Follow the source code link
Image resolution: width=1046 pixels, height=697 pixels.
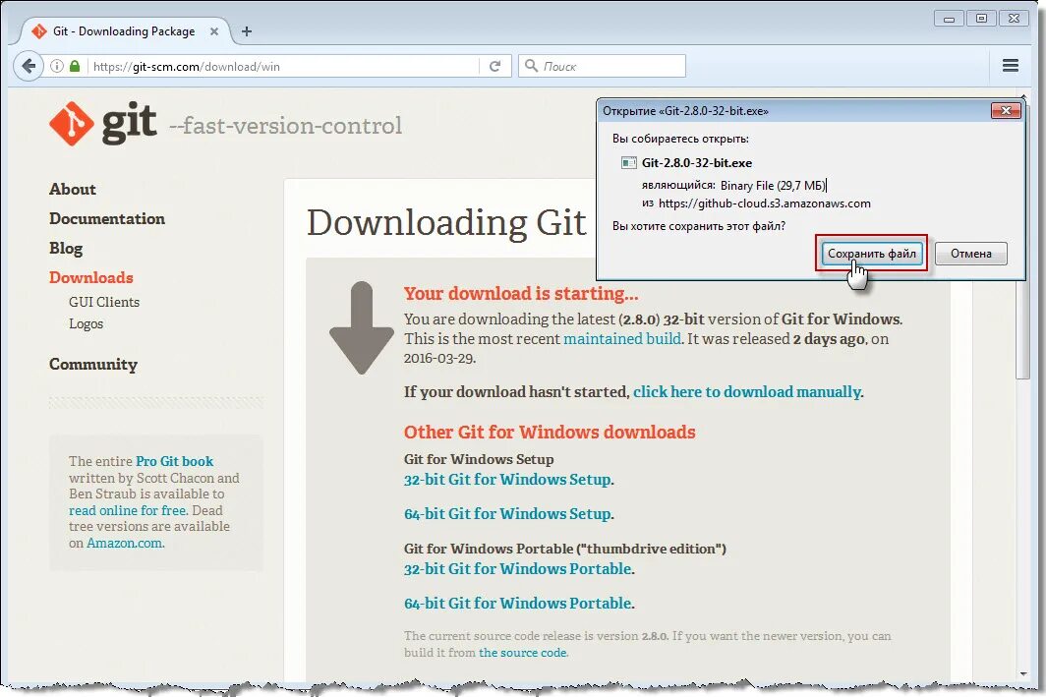click(x=523, y=653)
